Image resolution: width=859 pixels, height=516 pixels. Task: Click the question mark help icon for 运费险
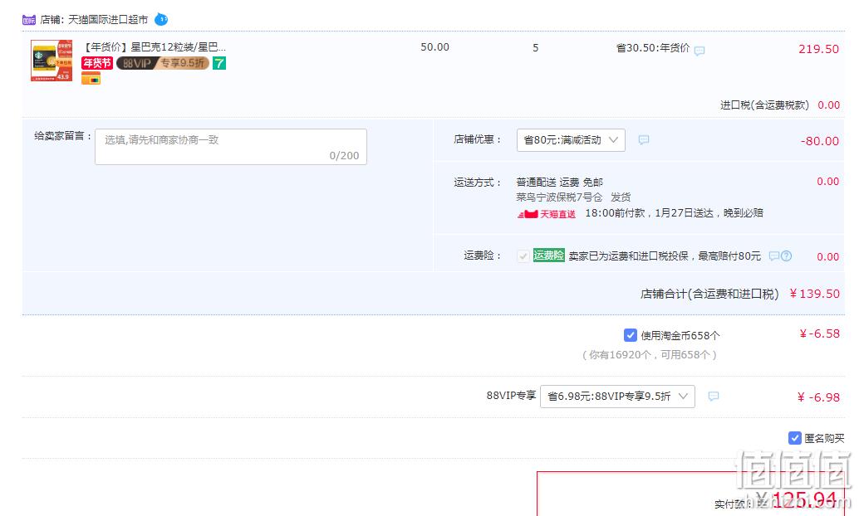(786, 256)
